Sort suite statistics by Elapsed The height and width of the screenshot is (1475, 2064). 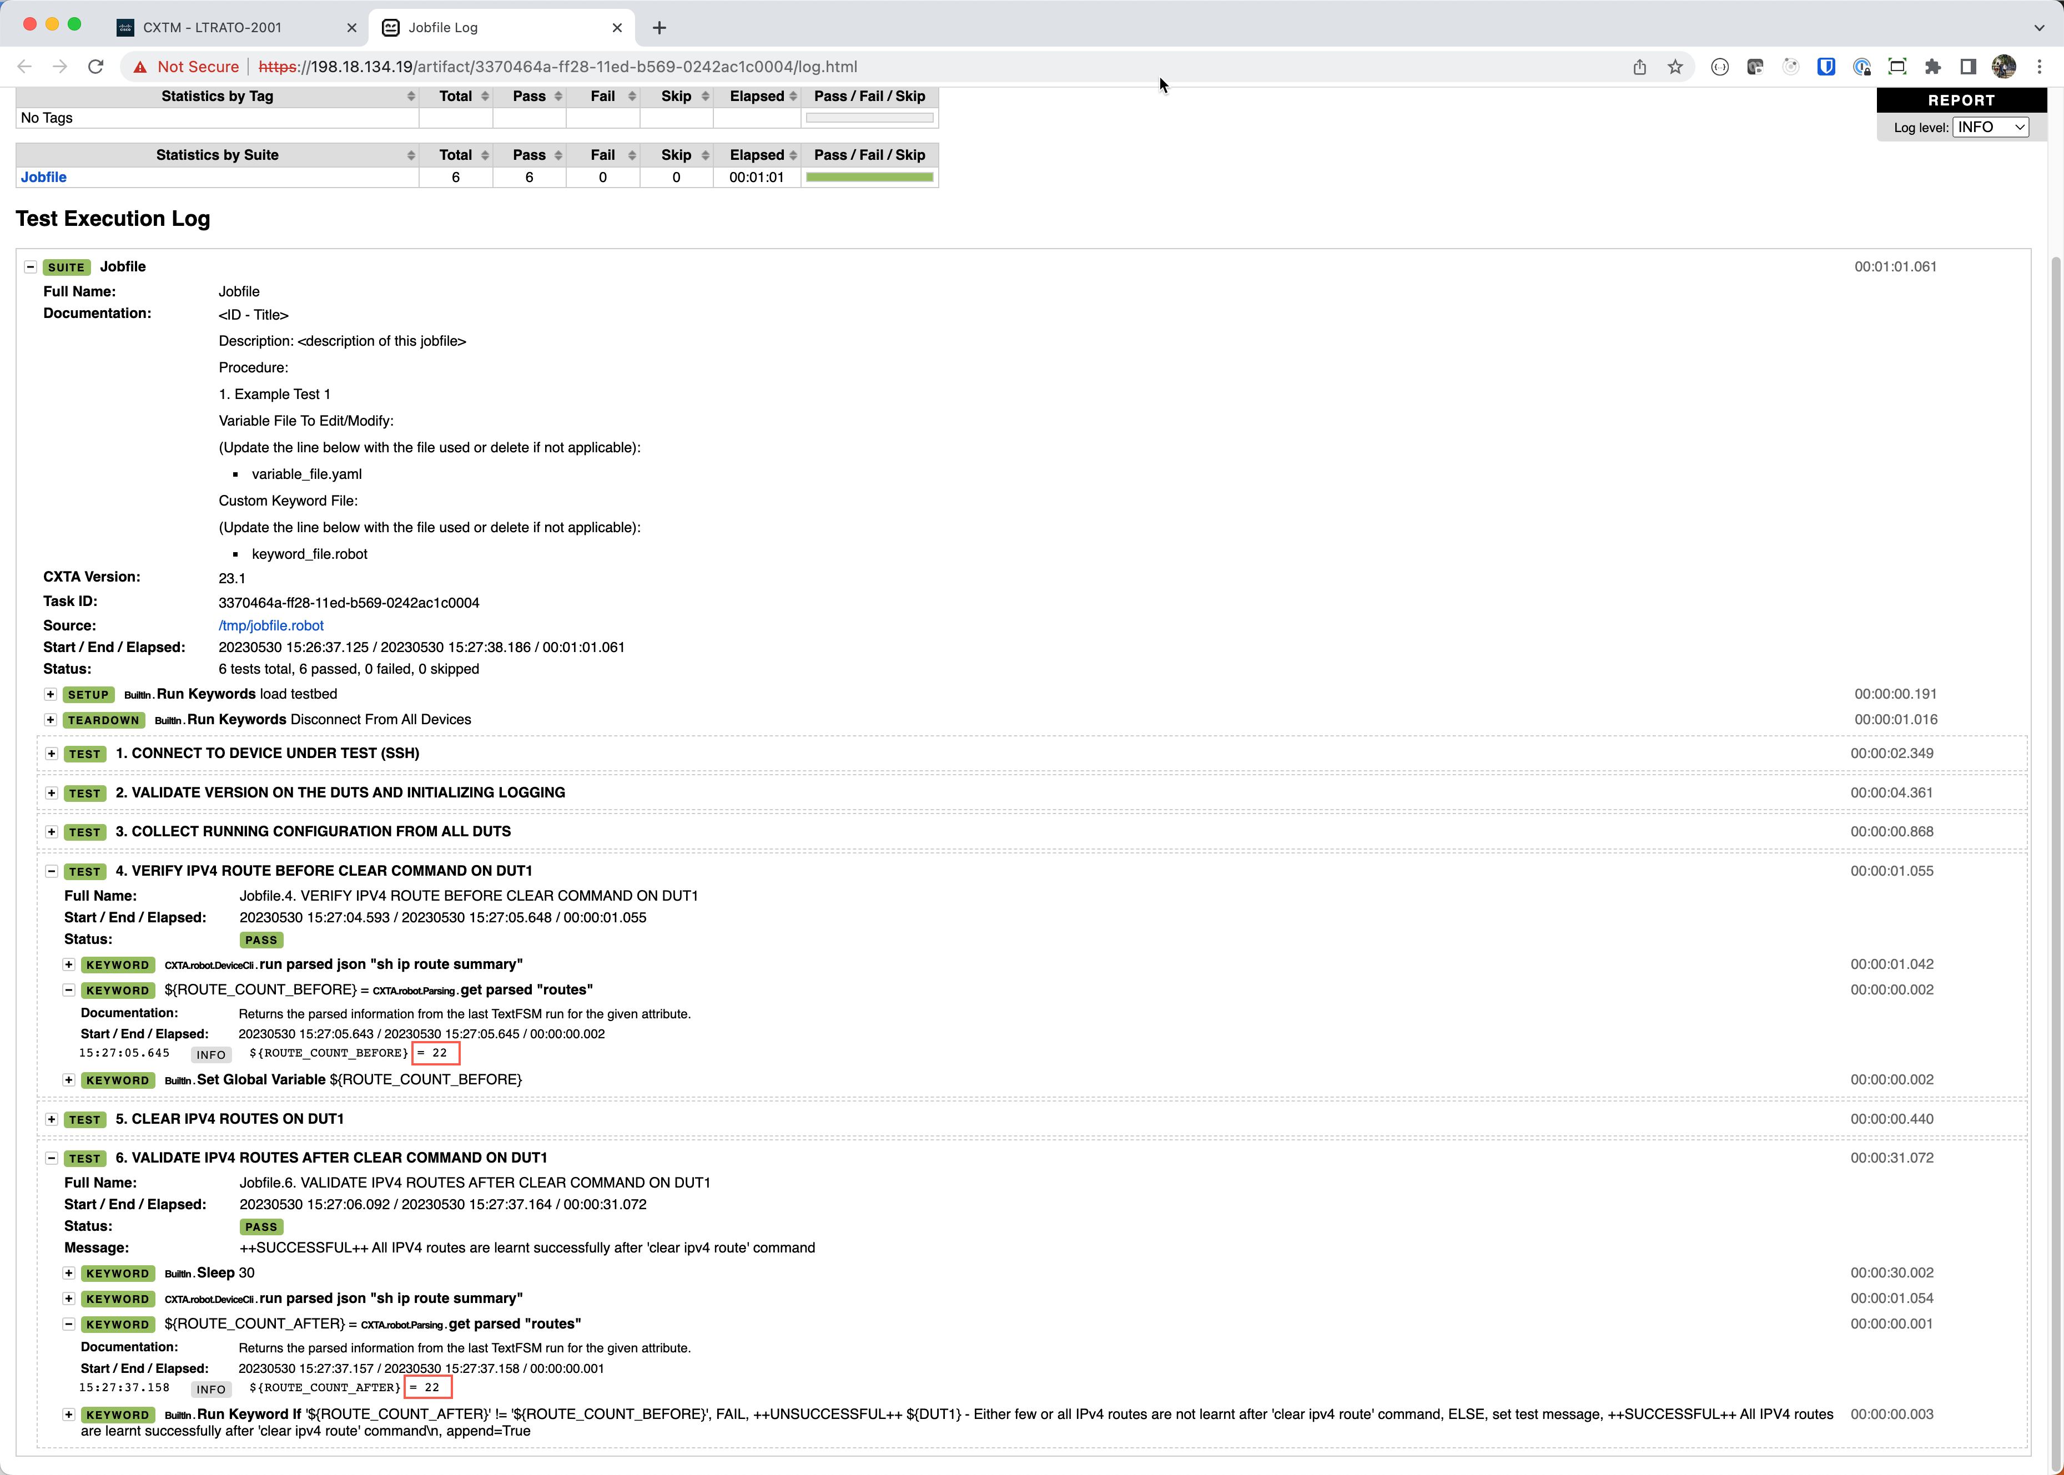point(758,155)
